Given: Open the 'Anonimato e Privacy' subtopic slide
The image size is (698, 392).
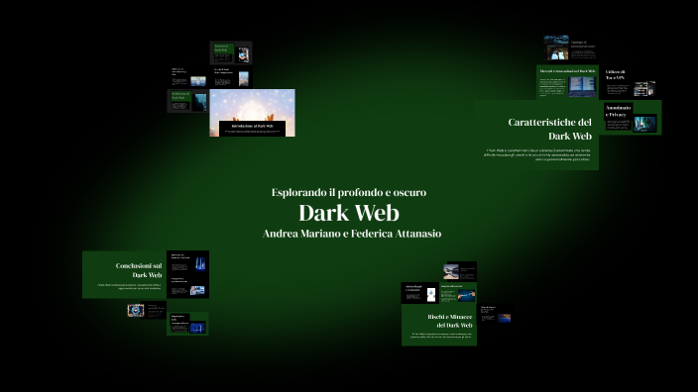Looking at the screenshot, I should click(631, 118).
